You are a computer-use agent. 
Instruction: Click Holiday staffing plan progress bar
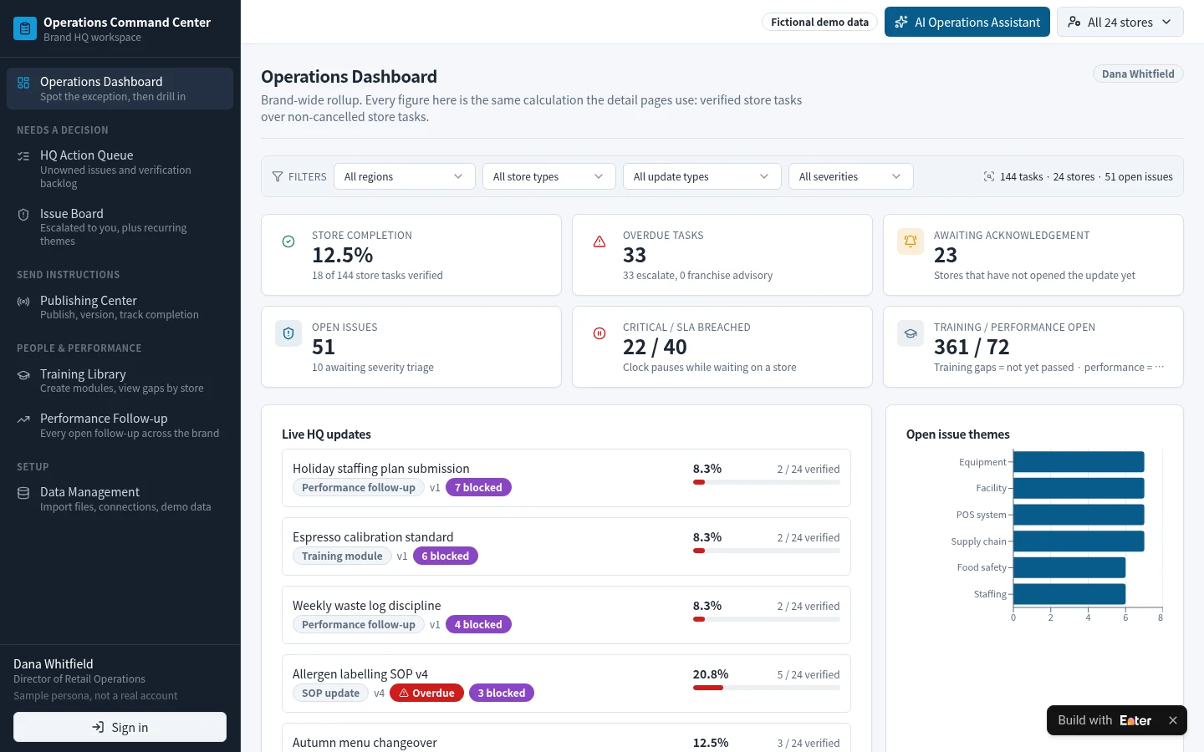point(766,482)
